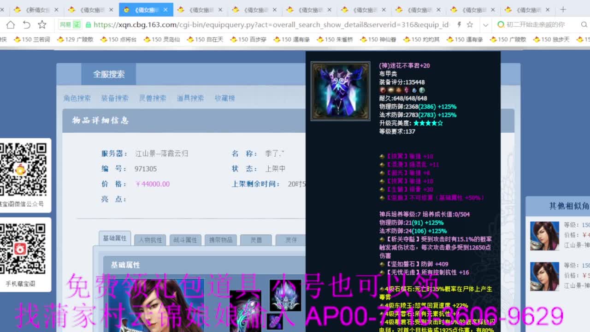Click the 迷花不事君 equipment icon in the tooltip
The image size is (590, 332).
(340, 91)
